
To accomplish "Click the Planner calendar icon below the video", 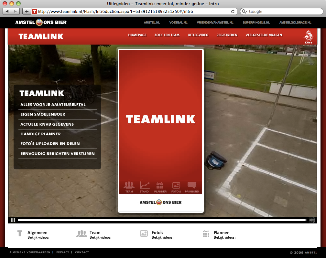I will [x=206, y=234].
